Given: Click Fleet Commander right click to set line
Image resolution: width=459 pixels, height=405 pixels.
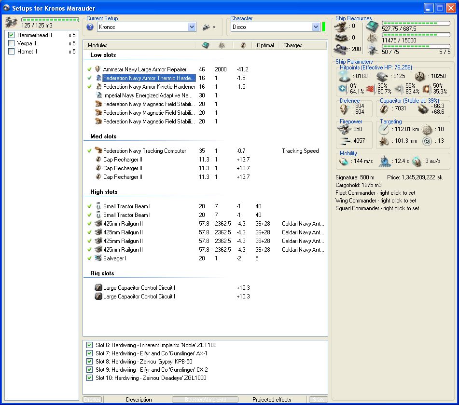Looking at the screenshot, I should 376,193.
